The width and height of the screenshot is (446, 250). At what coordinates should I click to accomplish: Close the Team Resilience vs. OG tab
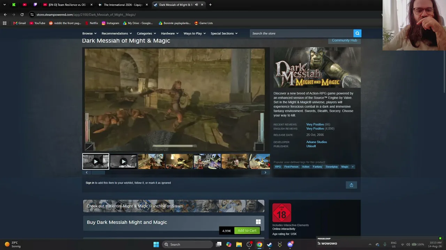coord(92,5)
